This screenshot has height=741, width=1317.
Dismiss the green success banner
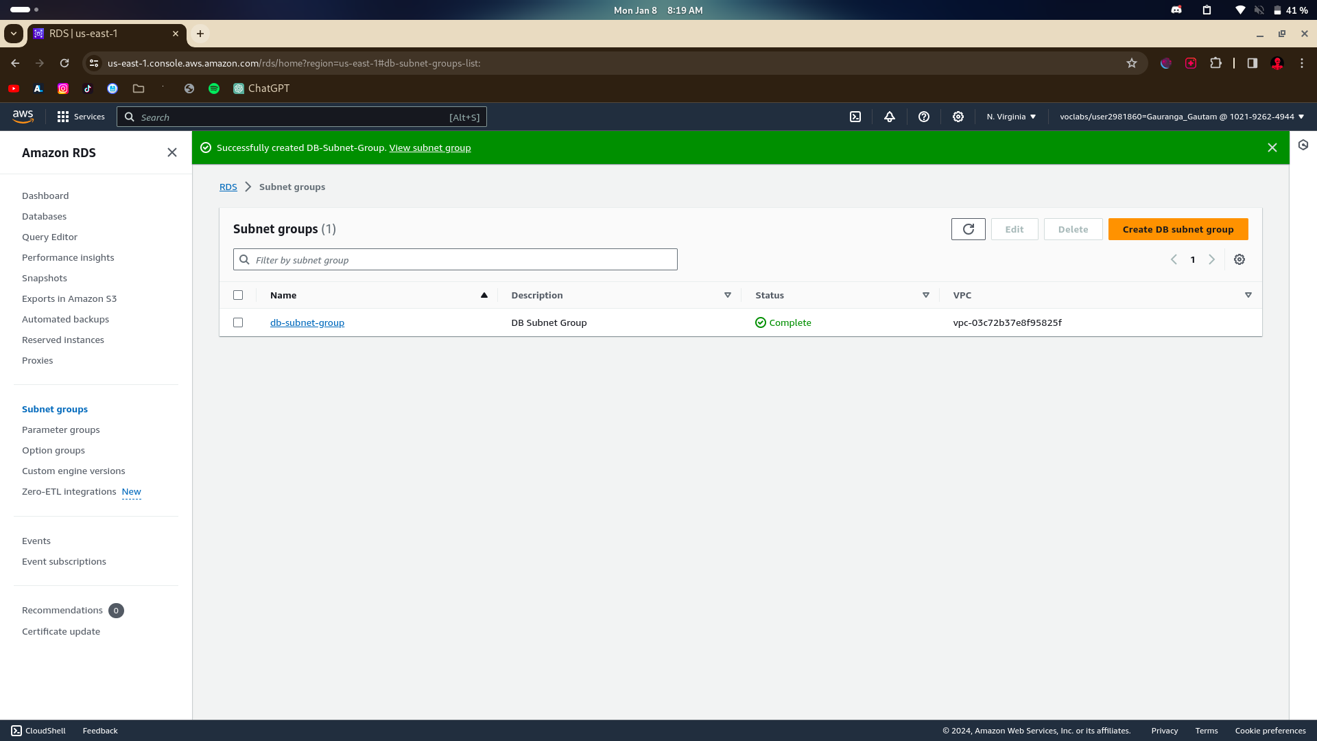coord(1272,148)
